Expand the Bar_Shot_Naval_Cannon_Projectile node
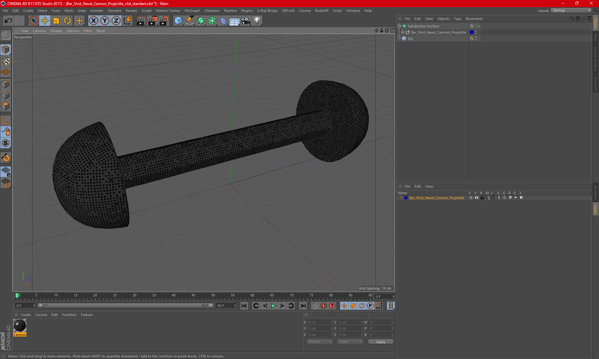The width and height of the screenshot is (599, 359). tap(403, 32)
